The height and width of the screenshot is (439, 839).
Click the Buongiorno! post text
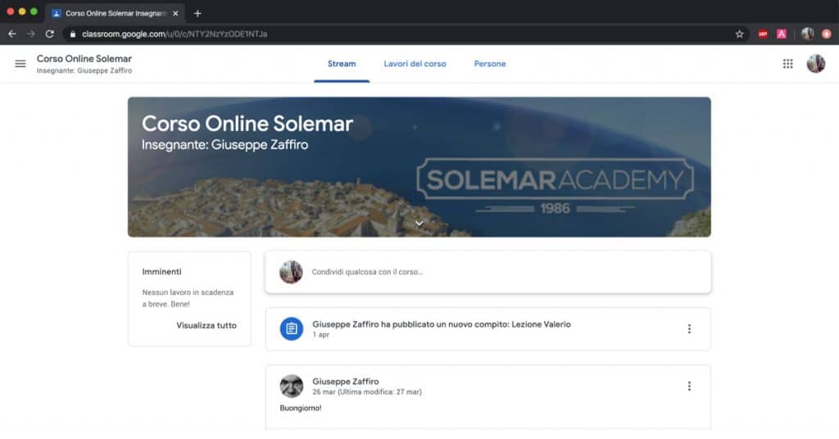point(301,408)
